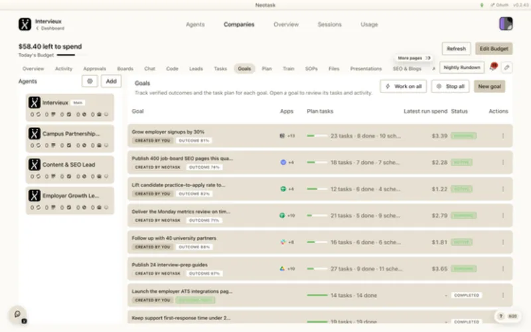Click the Intervieux company logo icon
The height and width of the screenshot is (332, 531).
pyautogui.click(x=25, y=25)
